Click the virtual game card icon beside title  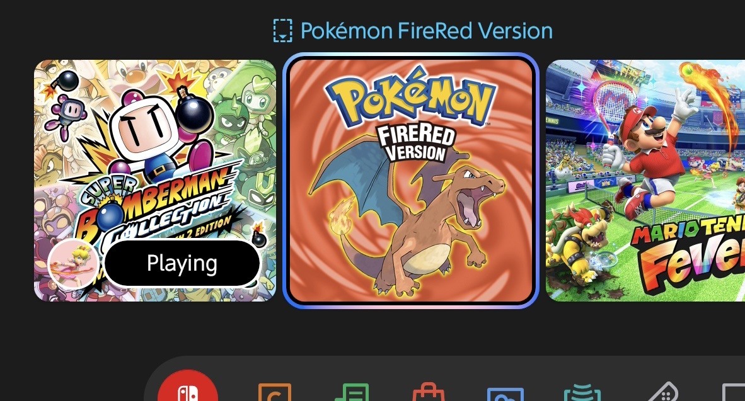click(x=283, y=31)
